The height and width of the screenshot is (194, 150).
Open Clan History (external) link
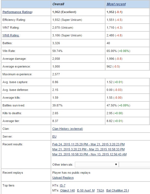[68, 129]
